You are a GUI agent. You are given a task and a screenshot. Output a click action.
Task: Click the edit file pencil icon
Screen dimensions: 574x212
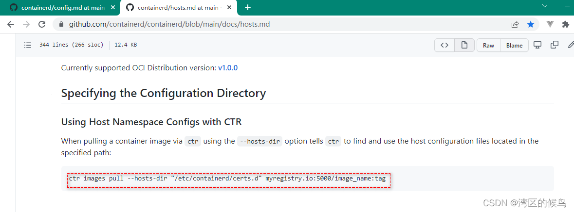tap(571, 45)
